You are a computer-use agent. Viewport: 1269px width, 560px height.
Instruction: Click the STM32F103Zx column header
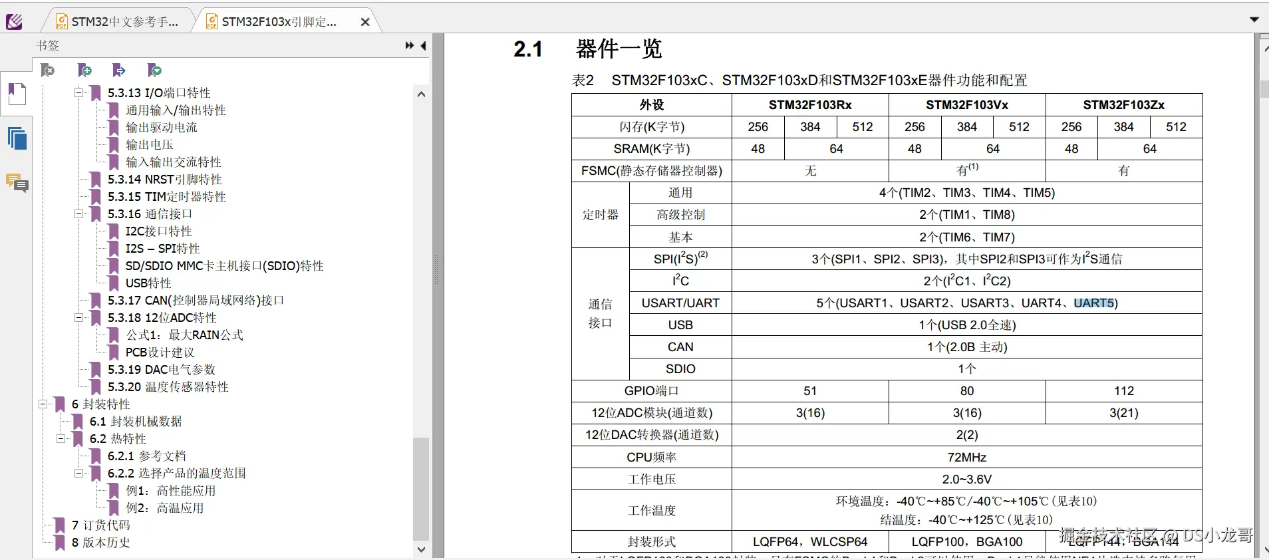[1124, 105]
